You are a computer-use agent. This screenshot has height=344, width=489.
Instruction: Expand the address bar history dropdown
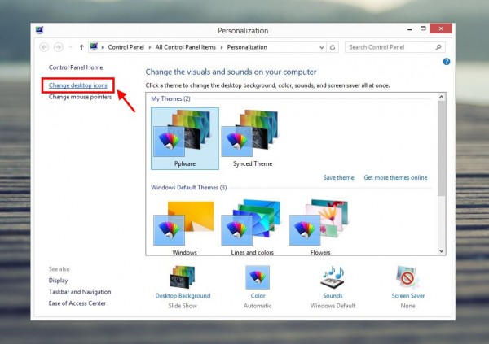[322, 47]
